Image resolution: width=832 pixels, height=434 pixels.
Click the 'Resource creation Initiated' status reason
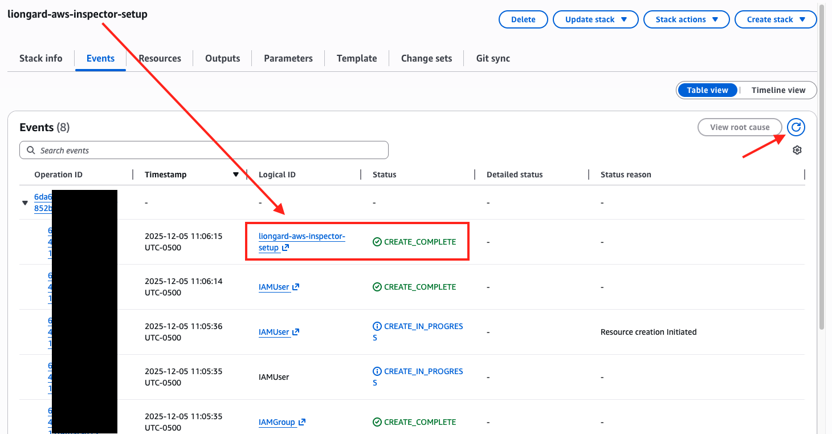pyautogui.click(x=649, y=332)
